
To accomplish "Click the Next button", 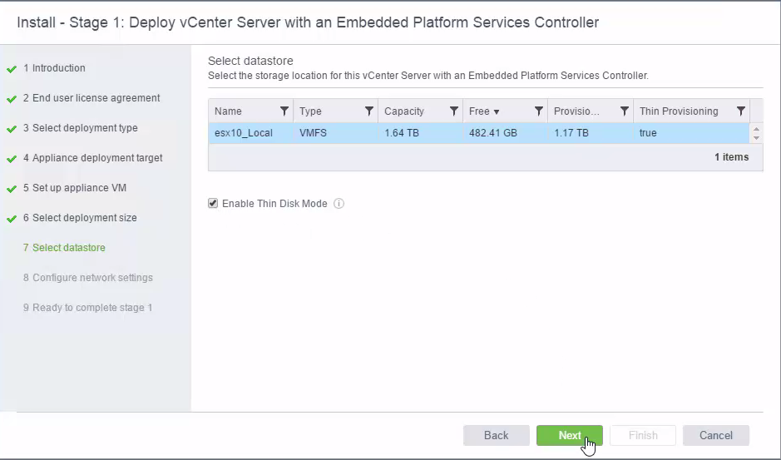I will pos(569,435).
